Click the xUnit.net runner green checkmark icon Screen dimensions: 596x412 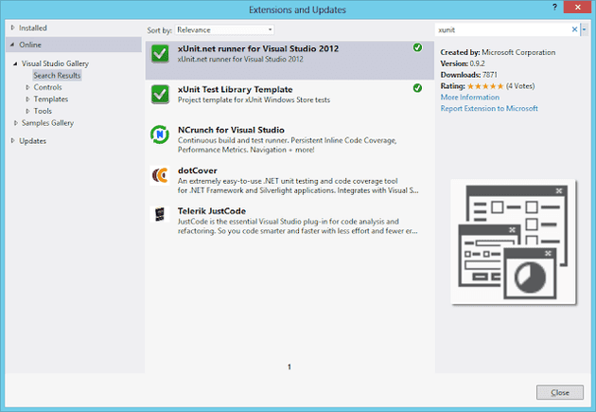(x=160, y=54)
